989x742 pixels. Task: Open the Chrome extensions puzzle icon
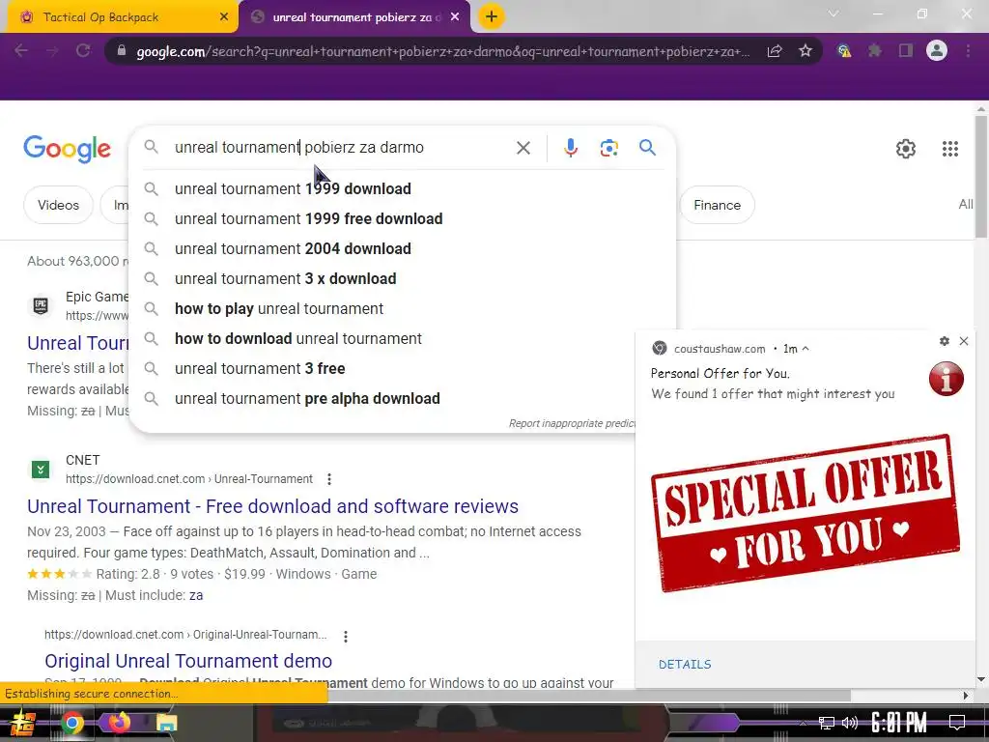pos(874,50)
